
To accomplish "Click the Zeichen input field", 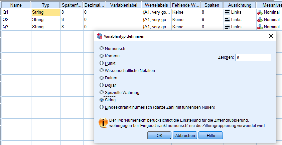I will tap(253, 58).
